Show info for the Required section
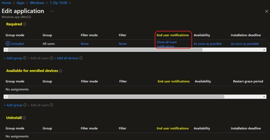 pos(25,24)
